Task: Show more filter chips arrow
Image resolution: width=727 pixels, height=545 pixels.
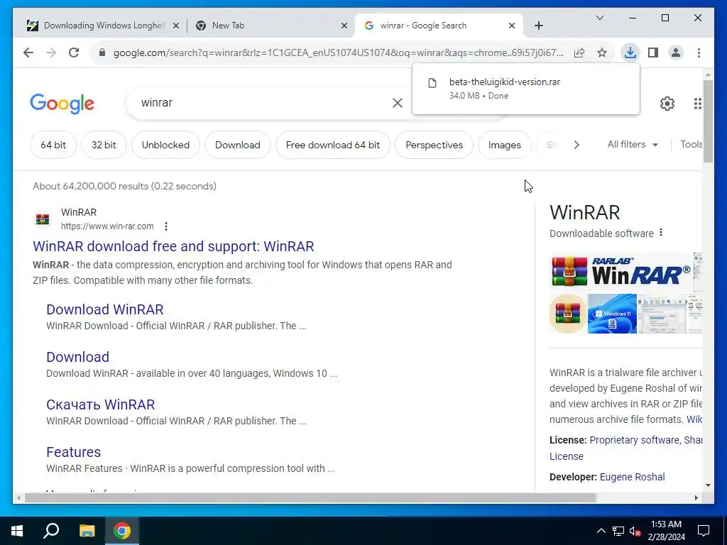Action: coord(576,145)
